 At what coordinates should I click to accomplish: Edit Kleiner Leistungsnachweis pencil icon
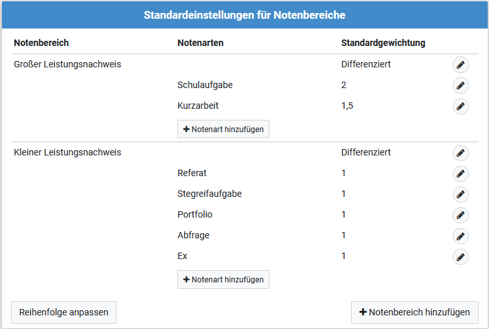click(x=461, y=153)
